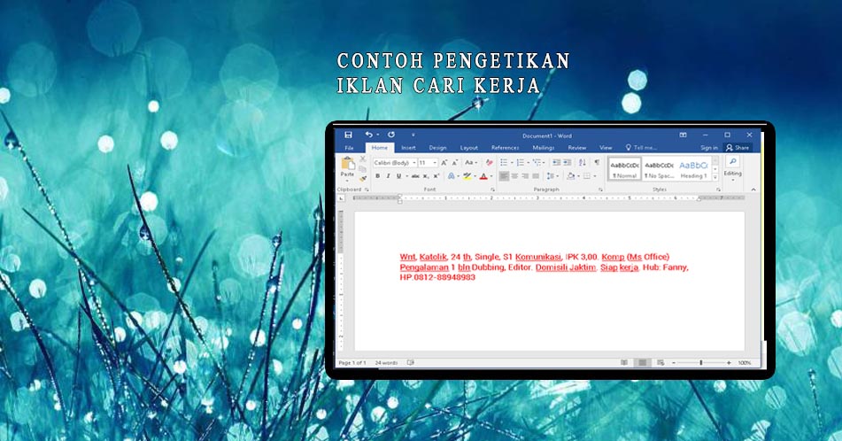Click the Sort A-Z icon
Viewport: 842px width, 441px height.
[583, 163]
